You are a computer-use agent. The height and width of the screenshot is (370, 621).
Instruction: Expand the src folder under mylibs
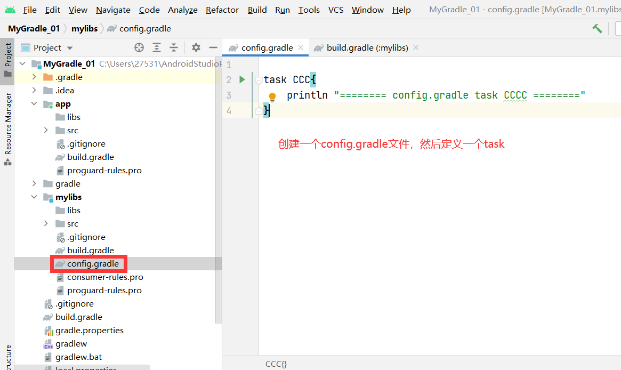(x=45, y=223)
